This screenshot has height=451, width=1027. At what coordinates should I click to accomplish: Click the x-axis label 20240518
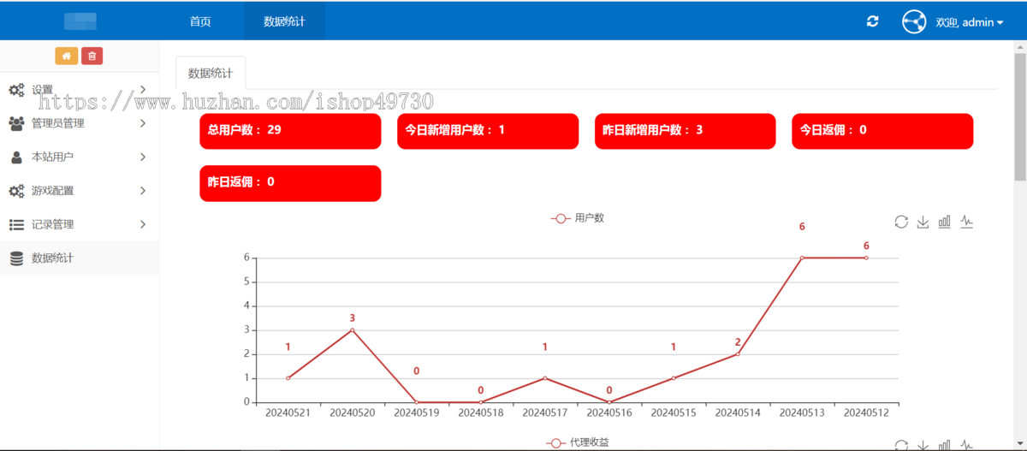(481, 412)
